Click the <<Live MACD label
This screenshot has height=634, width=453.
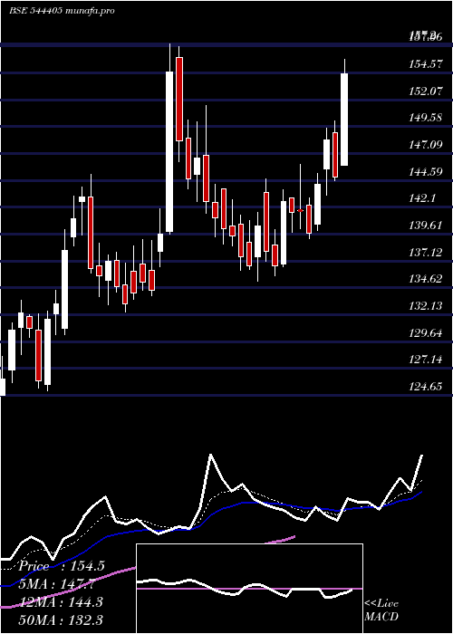point(381,610)
